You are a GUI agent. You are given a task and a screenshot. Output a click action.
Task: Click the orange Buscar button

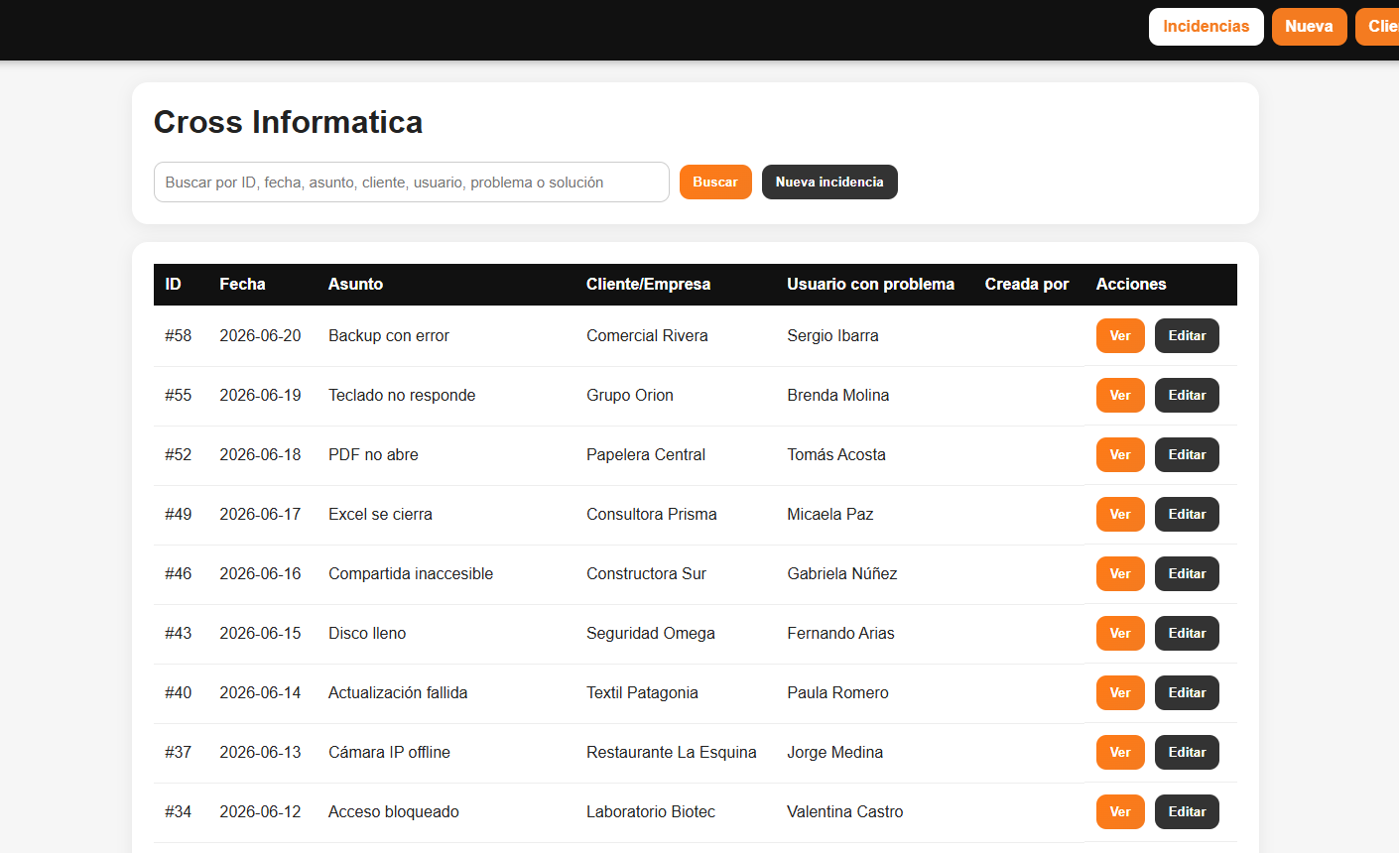[x=715, y=183]
